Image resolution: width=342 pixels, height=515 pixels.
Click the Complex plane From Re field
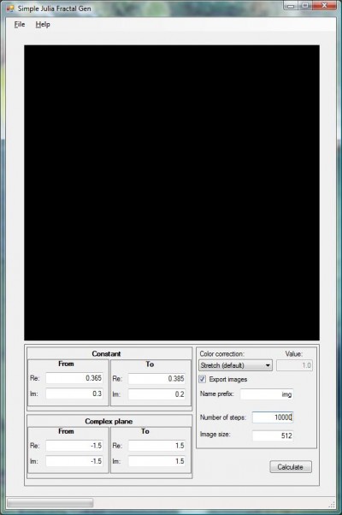click(74, 446)
